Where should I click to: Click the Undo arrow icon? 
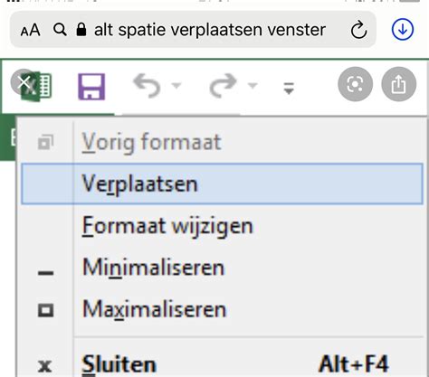point(147,86)
